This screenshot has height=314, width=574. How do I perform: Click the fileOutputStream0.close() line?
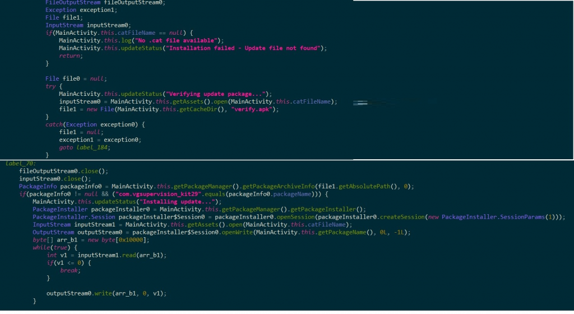64,171
